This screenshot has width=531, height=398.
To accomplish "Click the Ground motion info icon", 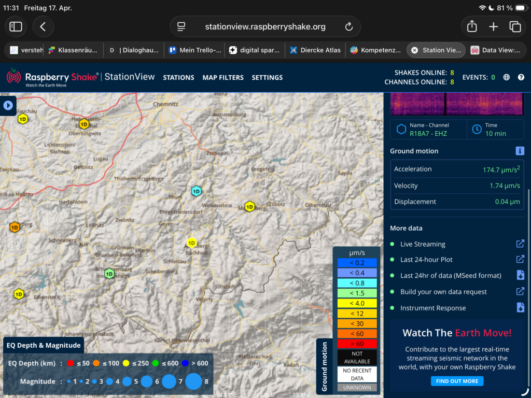I will pyautogui.click(x=520, y=151).
